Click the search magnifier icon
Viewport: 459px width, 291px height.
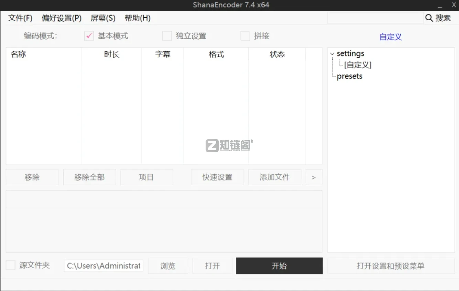(429, 18)
